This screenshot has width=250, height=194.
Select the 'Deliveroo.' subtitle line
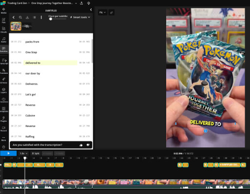tap(50, 84)
